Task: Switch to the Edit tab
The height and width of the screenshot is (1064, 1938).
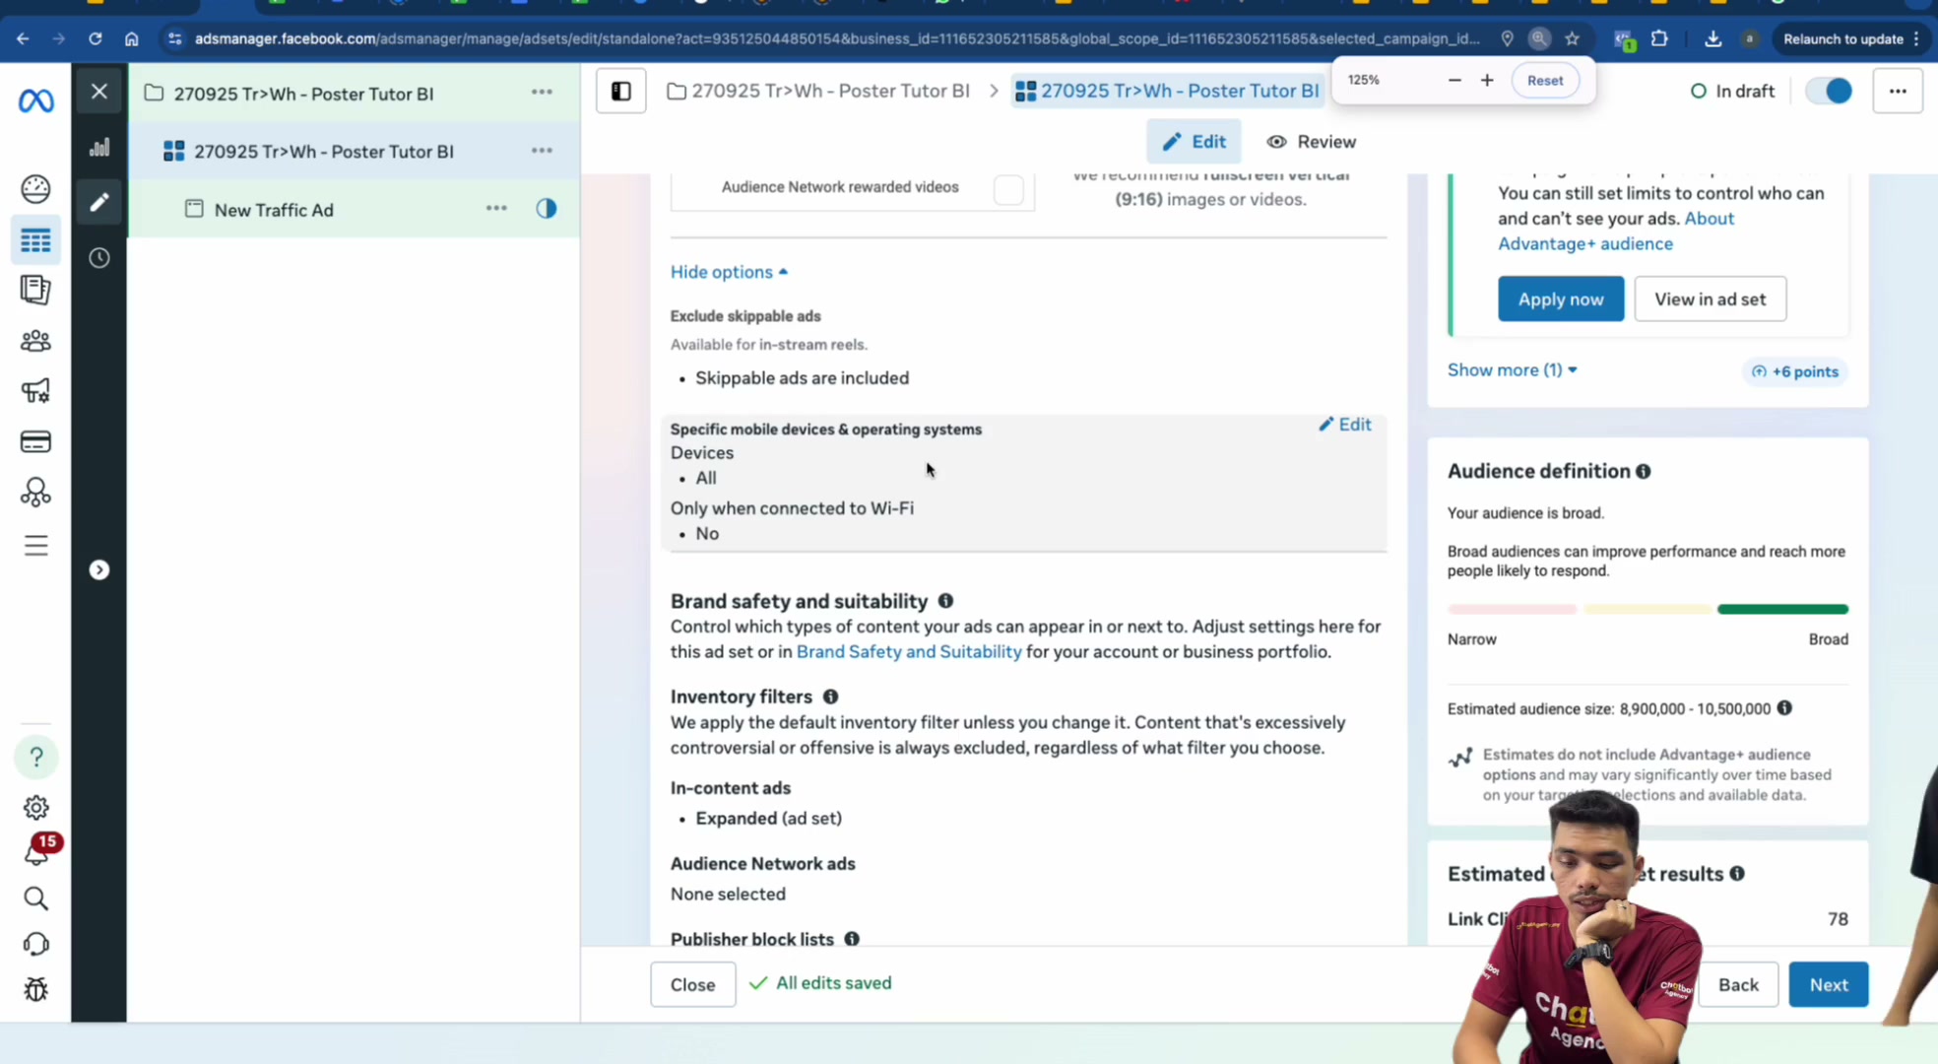Action: pos(1194,142)
